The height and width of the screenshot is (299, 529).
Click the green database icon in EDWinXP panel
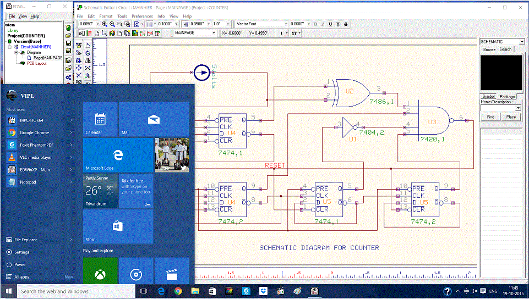tap(68, 28)
